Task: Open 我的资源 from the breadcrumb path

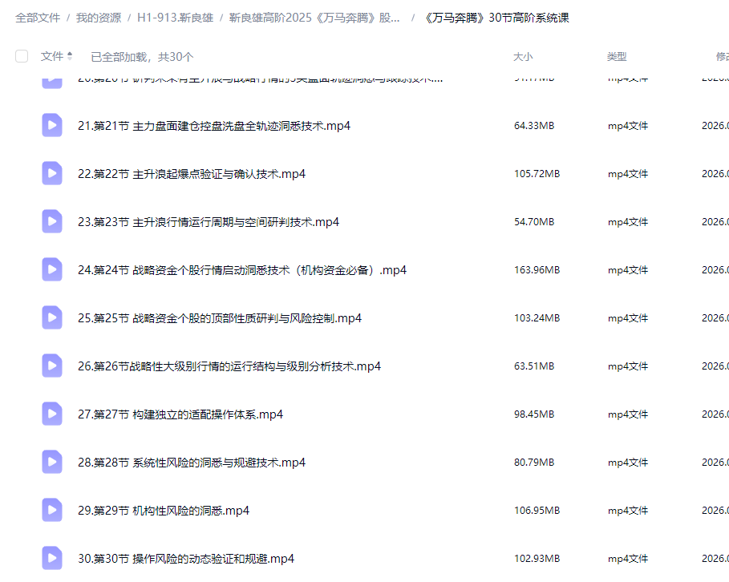Action: tap(97, 16)
